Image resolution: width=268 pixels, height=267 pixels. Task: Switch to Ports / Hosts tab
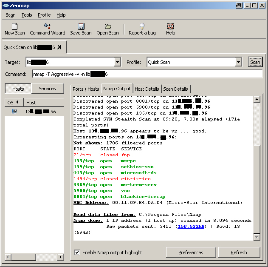pyautogui.click(x=86, y=89)
